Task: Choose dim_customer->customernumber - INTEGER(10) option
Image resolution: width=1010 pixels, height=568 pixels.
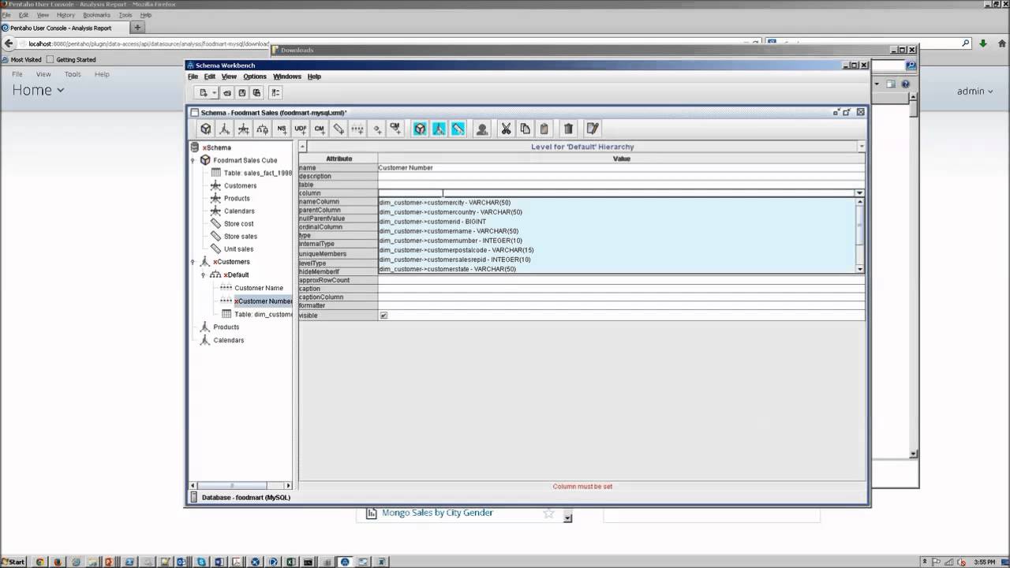Action: pos(450,241)
